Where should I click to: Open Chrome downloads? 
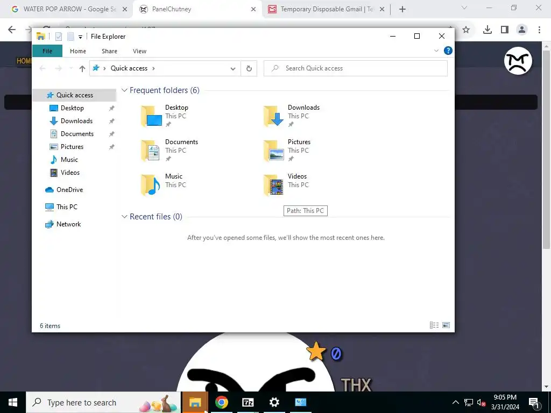487,30
